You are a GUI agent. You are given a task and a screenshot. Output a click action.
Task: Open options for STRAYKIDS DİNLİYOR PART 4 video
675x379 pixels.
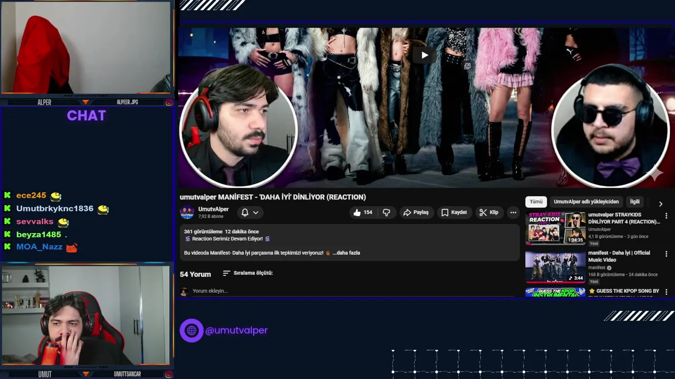(667, 216)
